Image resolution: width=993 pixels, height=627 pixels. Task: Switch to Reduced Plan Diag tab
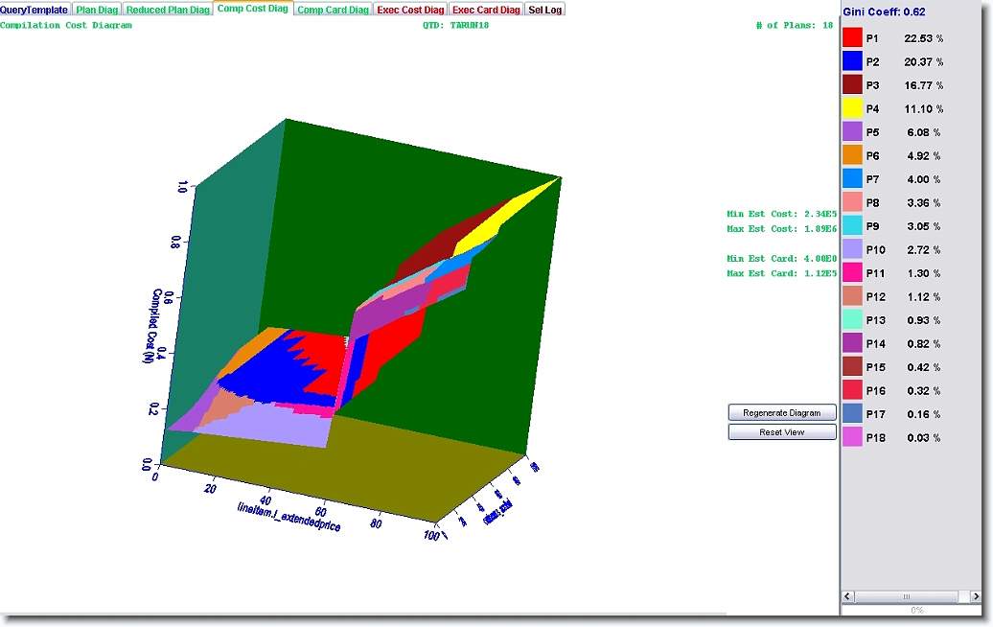click(168, 10)
